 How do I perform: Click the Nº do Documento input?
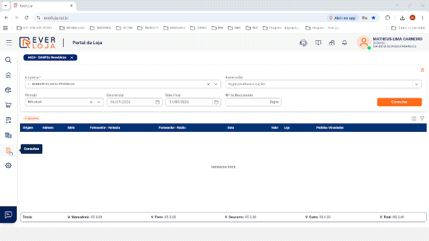[x=253, y=102]
